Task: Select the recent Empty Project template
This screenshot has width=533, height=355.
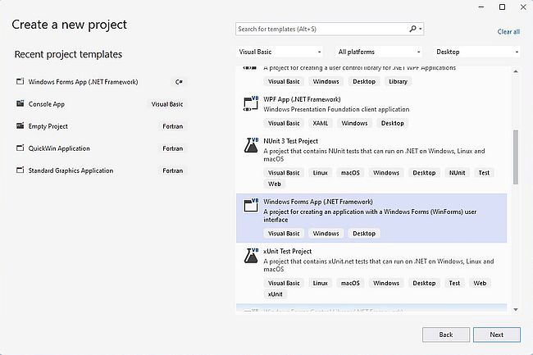Action: tap(102, 126)
